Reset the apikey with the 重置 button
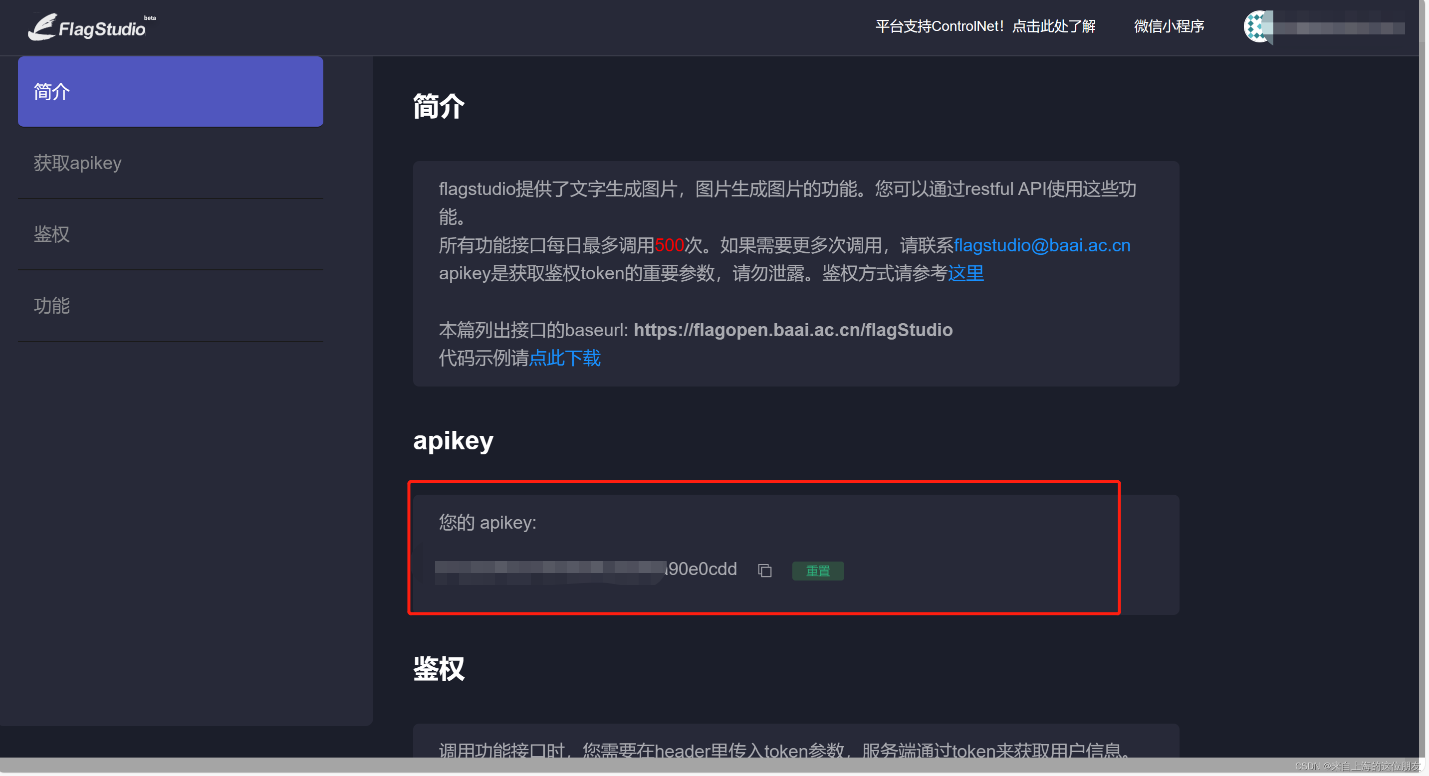Screen dimensions: 1429x776 [x=818, y=571]
